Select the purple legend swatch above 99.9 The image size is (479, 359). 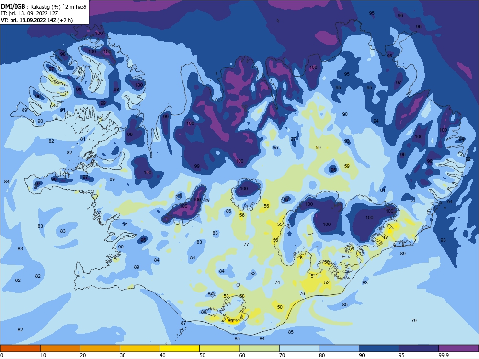click(x=458, y=348)
